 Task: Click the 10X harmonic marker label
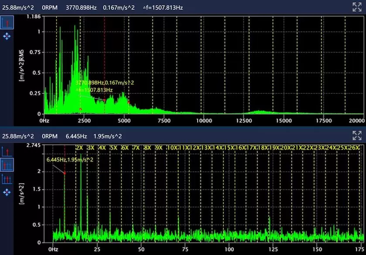click(172, 148)
